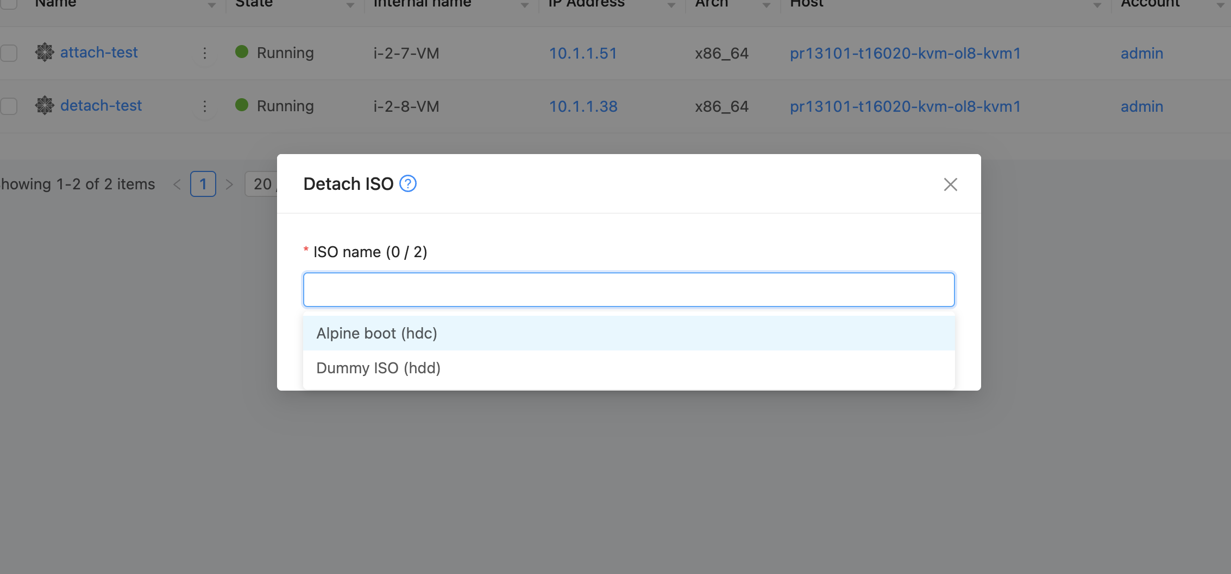Open Detach ISO help icon
The image size is (1231, 574).
tap(408, 184)
